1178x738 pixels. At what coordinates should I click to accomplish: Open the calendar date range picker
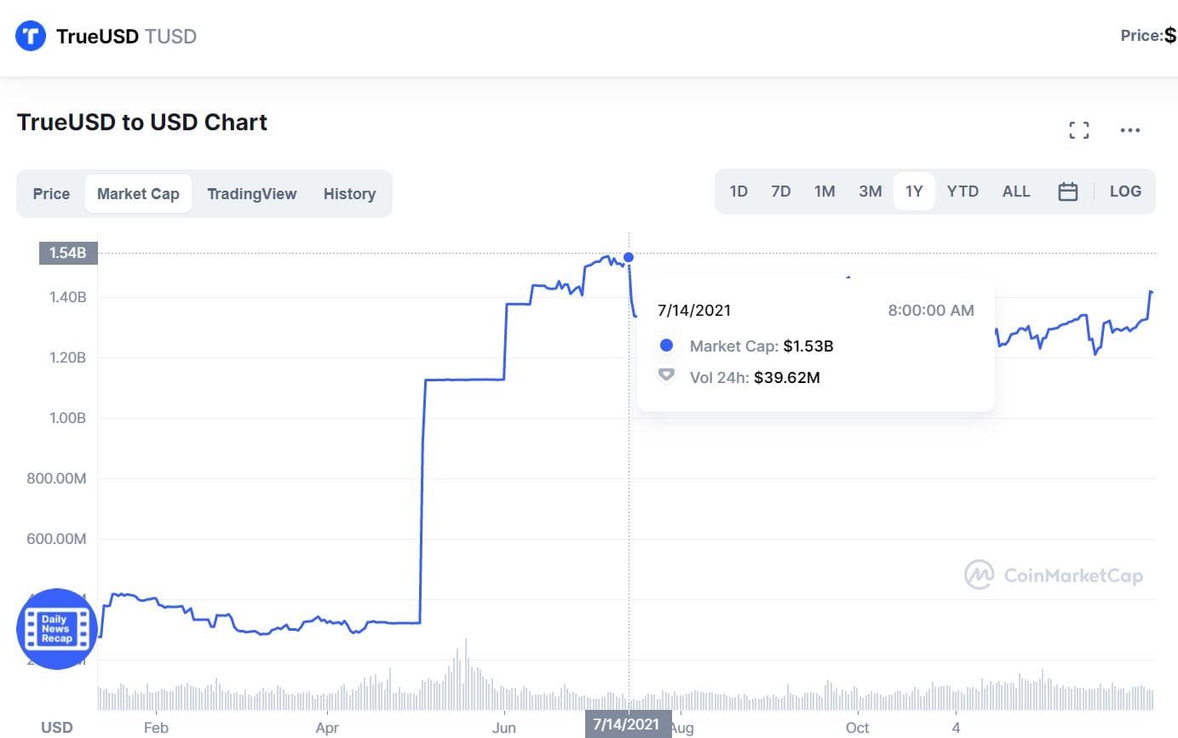(1068, 192)
